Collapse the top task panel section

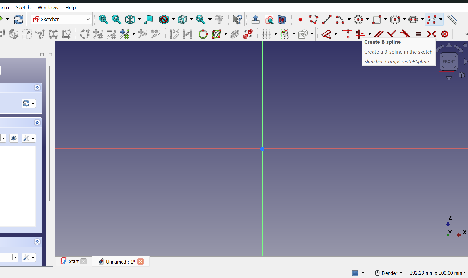[37, 88]
